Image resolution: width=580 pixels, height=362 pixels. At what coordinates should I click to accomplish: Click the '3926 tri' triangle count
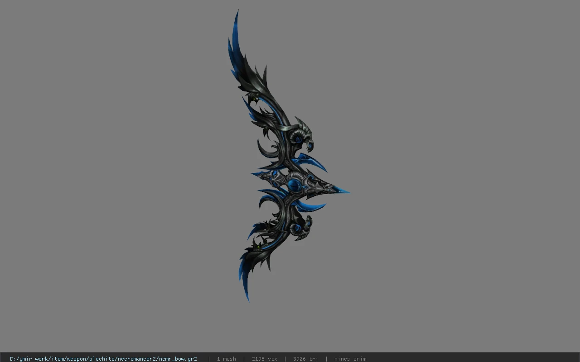point(305,359)
